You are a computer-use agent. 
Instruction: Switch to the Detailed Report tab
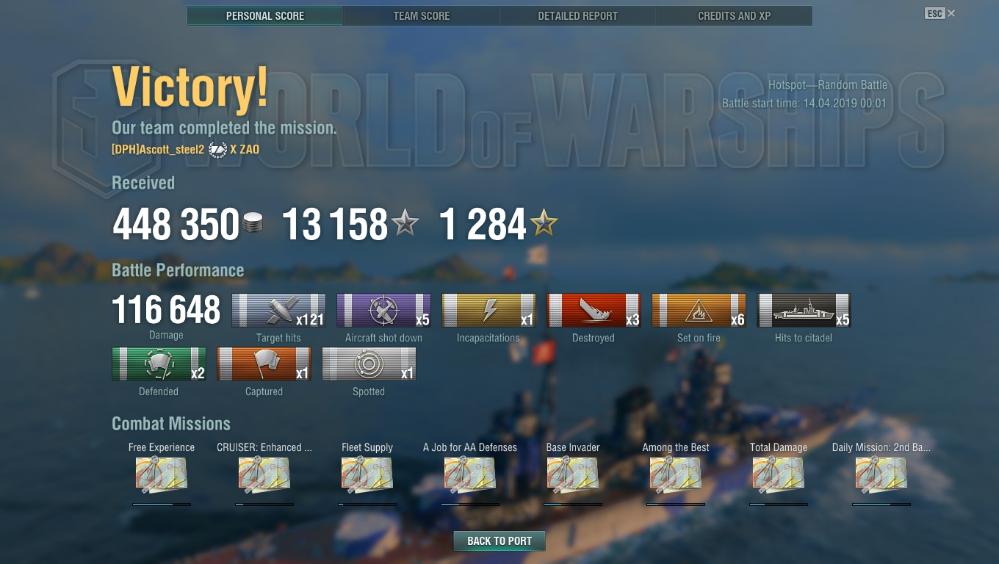click(578, 15)
